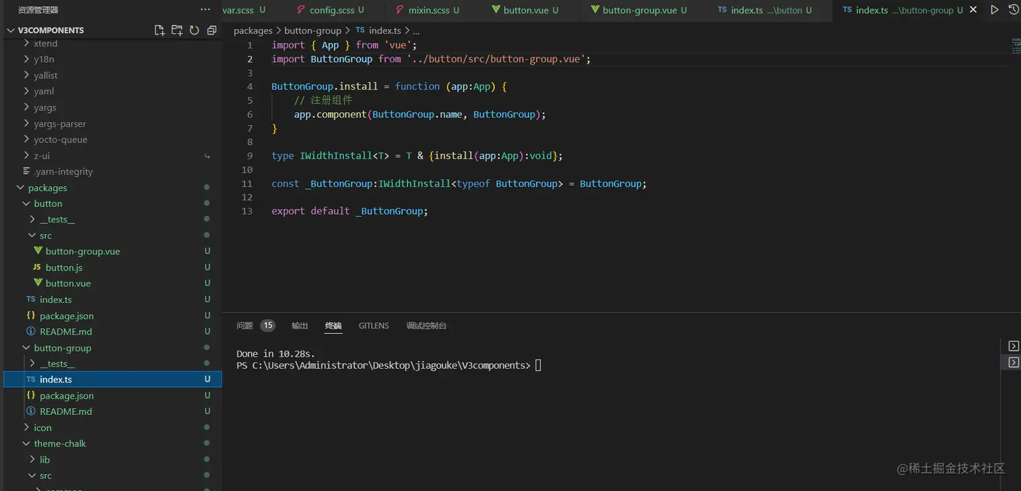1021x491 pixels.
Task: Expand the lib folder under theme-chalk
Action: (32, 459)
